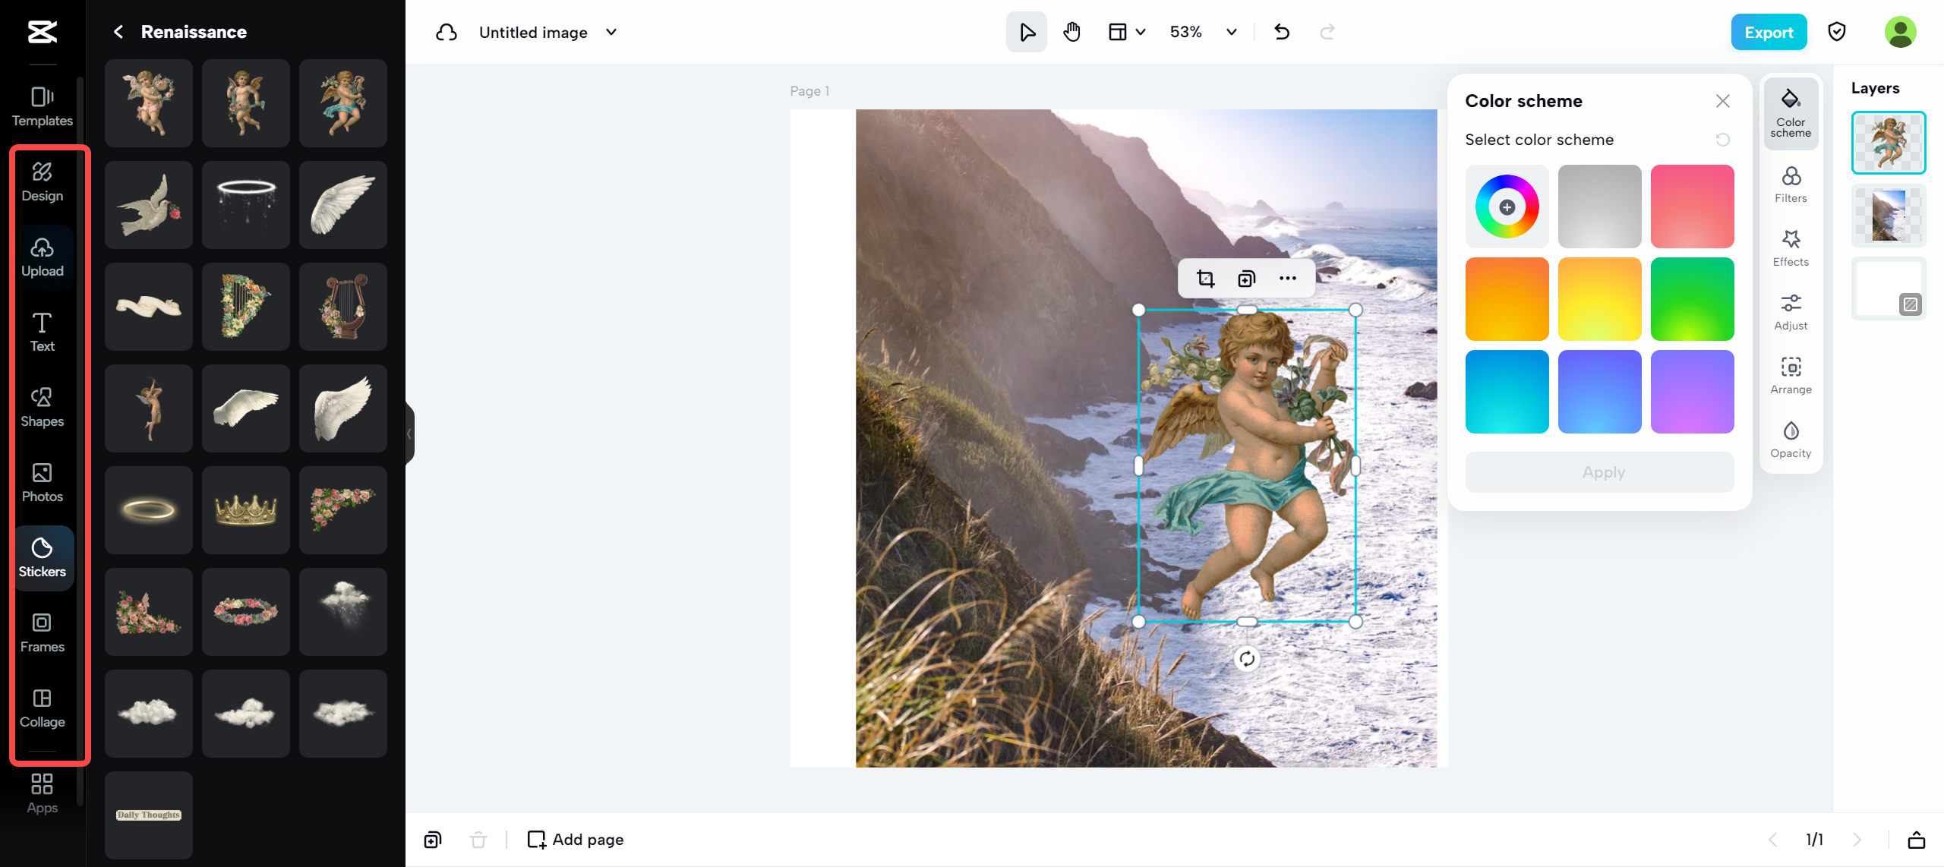Expand the Untitled image title dropdown

click(x=611, y=32)
